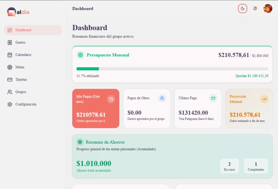The height and width of the screenshot is (189, 278).
Task: Click the projected $210.578,61 amount in orange
Action: click(x=245, y=115)
